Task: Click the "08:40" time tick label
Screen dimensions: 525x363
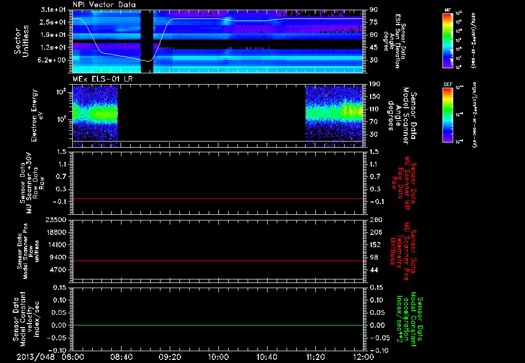Action: [x=121, y=357]
